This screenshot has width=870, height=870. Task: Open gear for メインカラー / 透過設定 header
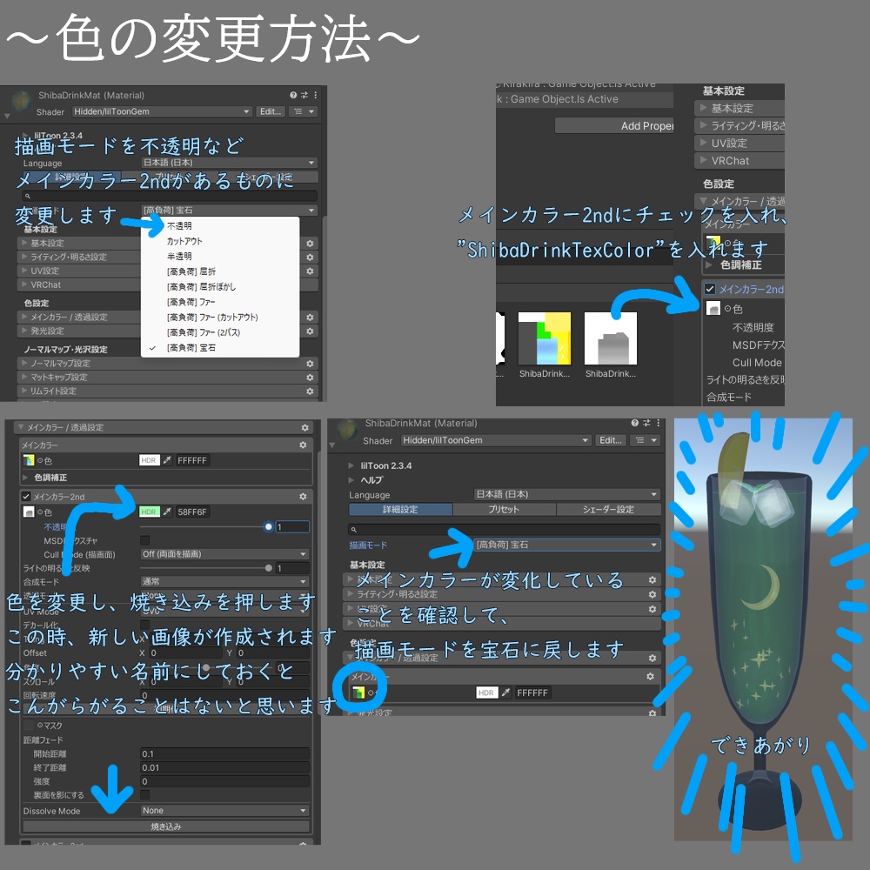click(304, 428)
